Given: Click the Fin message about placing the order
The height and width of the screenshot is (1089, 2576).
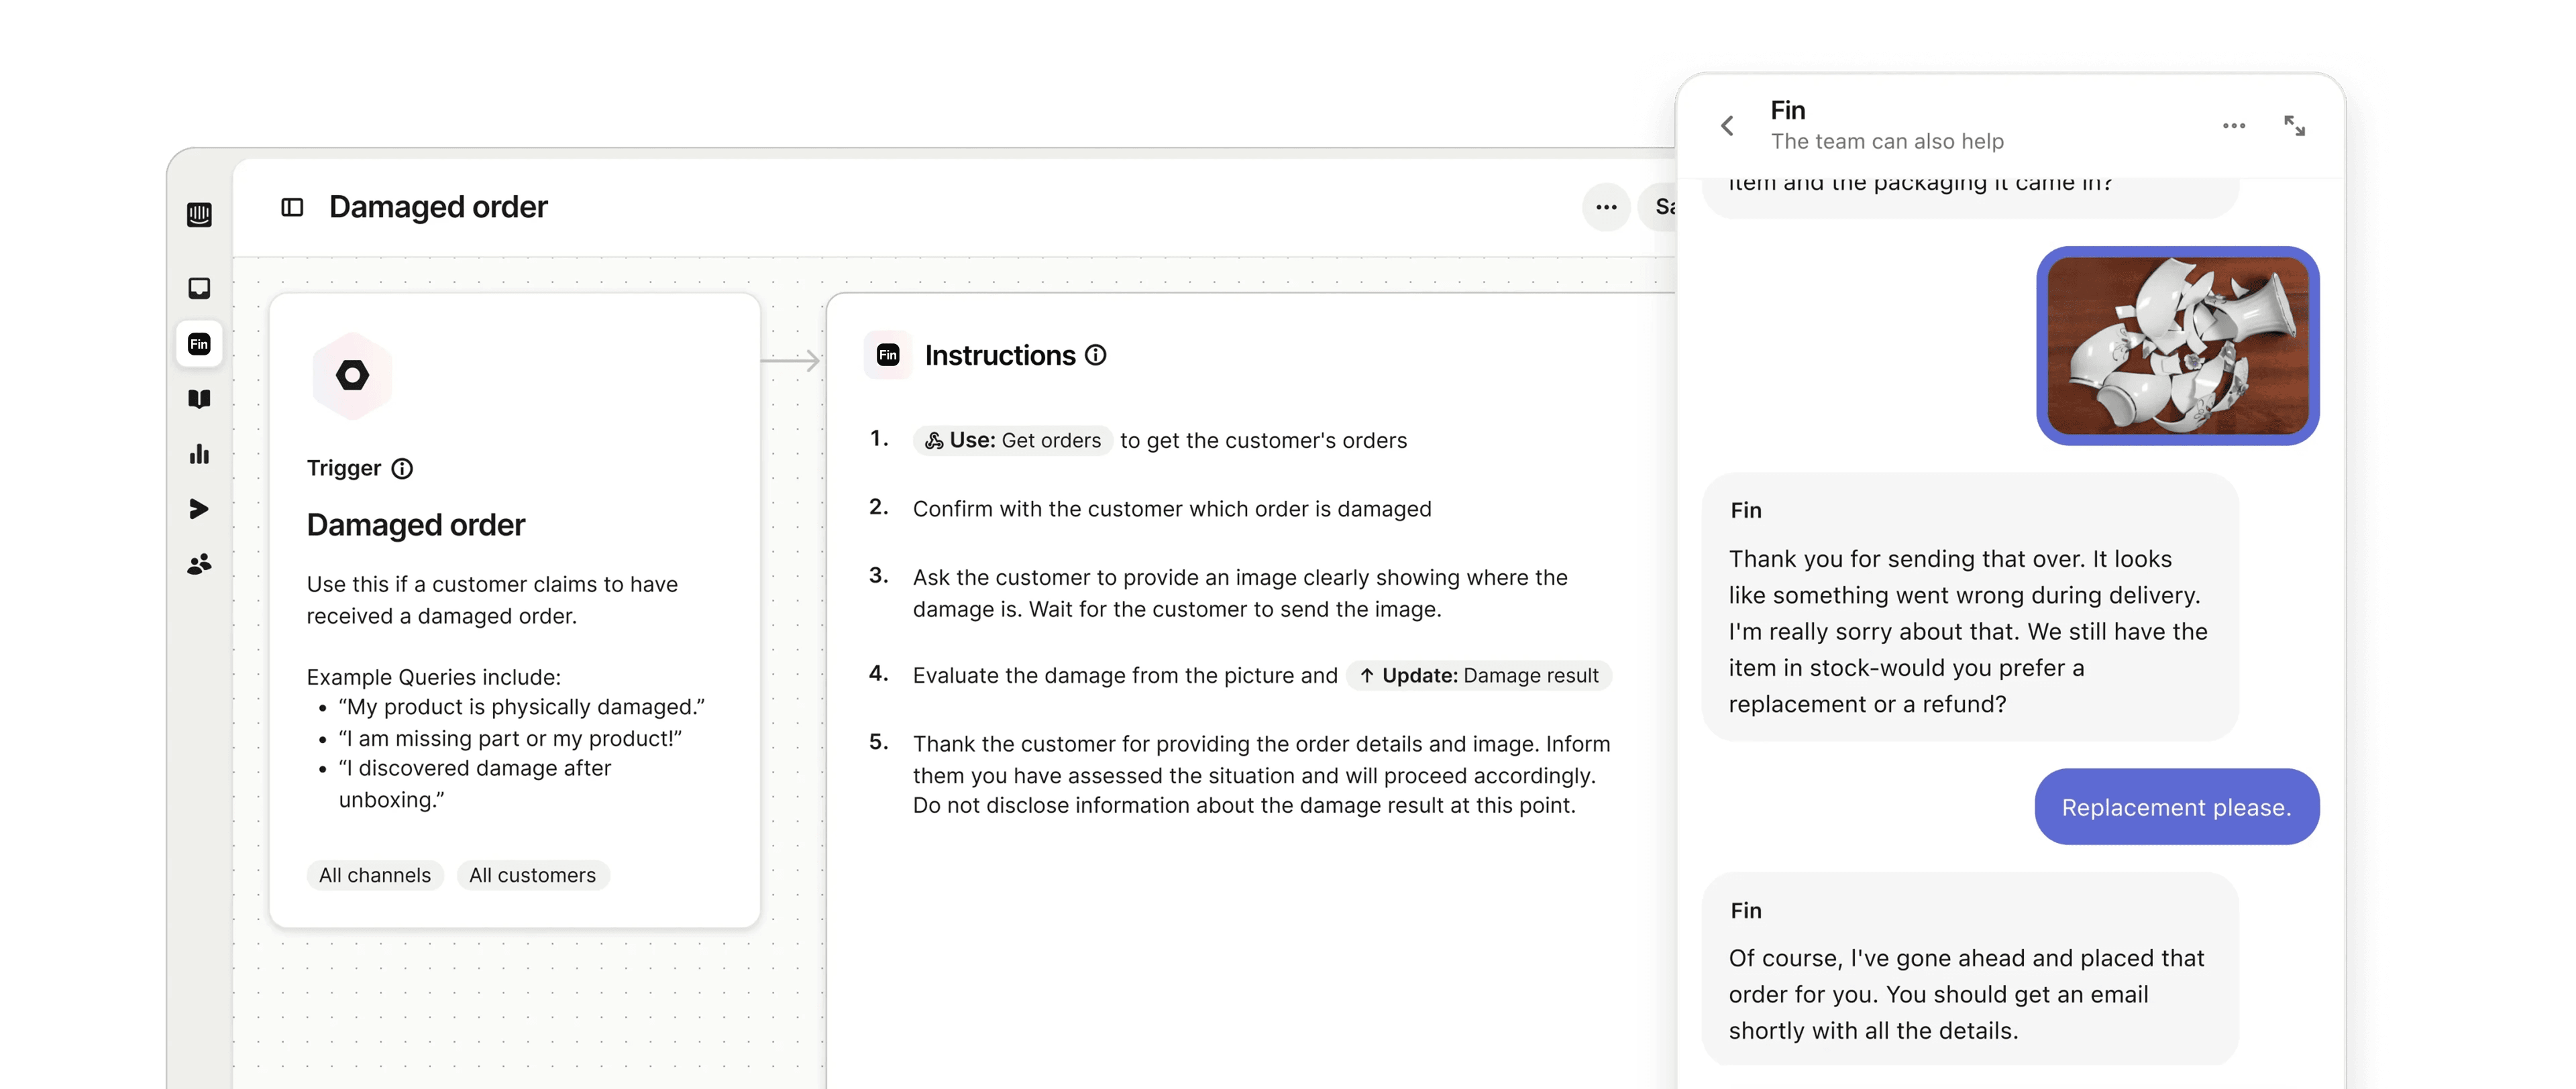Looking at the screenshot, I should [1970, 969].
